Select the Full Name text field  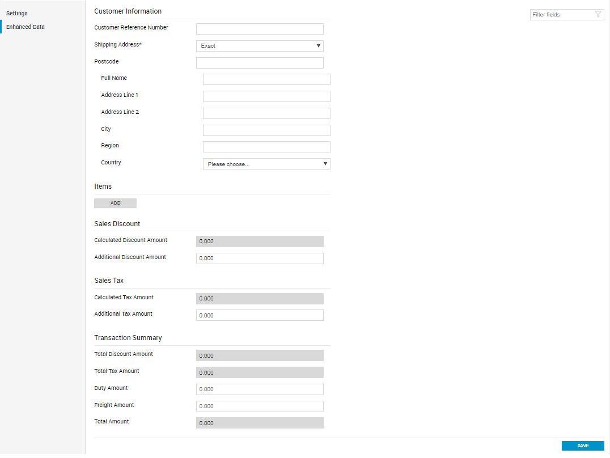[x=266, y=79]
